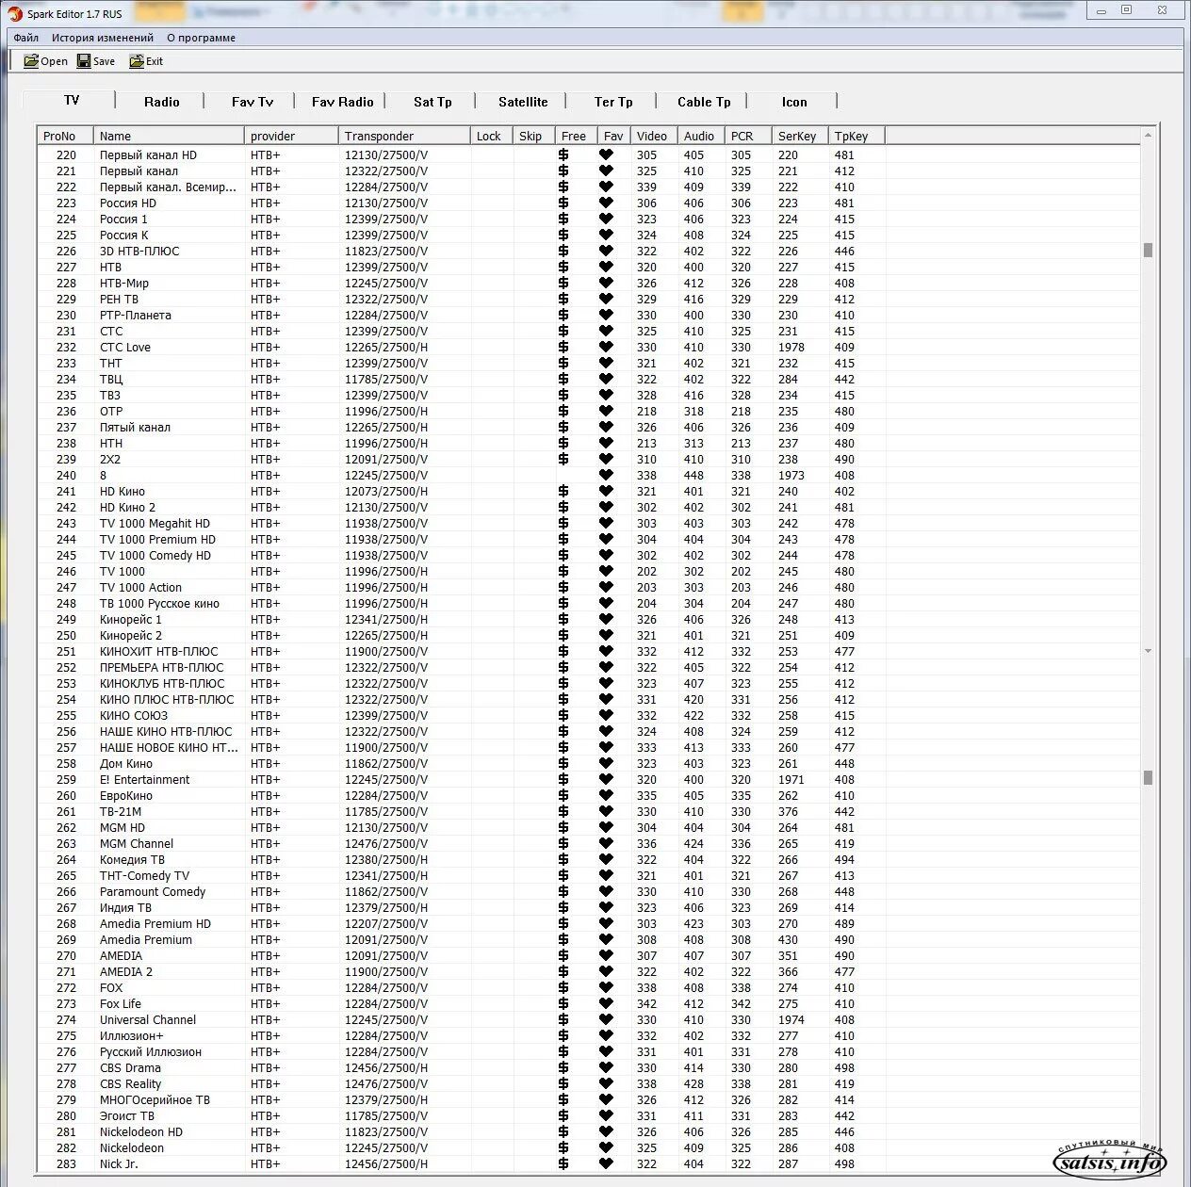
Task: Select the Комедия ТВ channel
Action: pos(132,859)
